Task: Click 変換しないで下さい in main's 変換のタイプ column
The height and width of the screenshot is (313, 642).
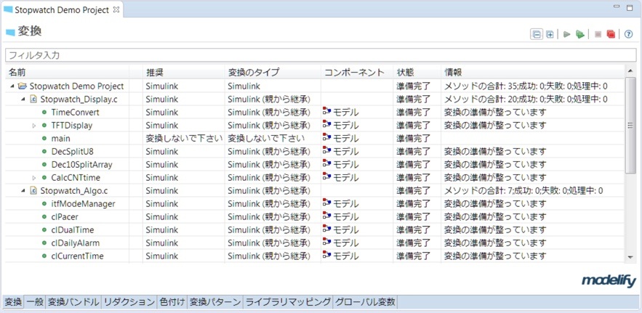Action: [x=265, y=138]
